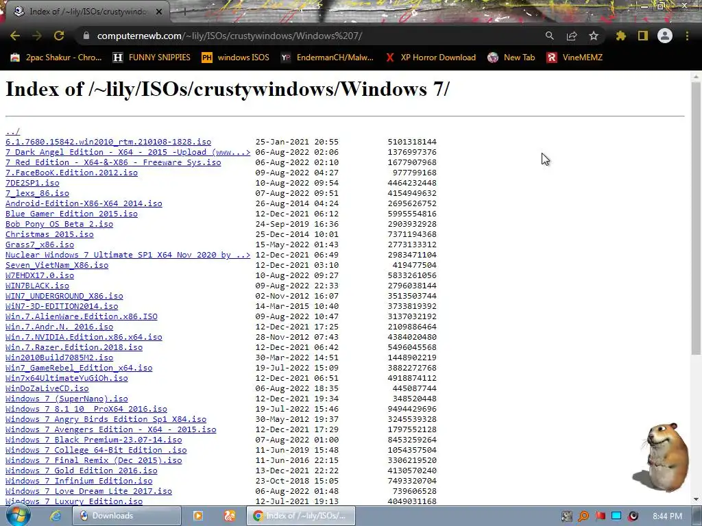Viewport: 702px width, 526px height.
Task: Click the scrollbar down arrow
Action: [697, 499]
